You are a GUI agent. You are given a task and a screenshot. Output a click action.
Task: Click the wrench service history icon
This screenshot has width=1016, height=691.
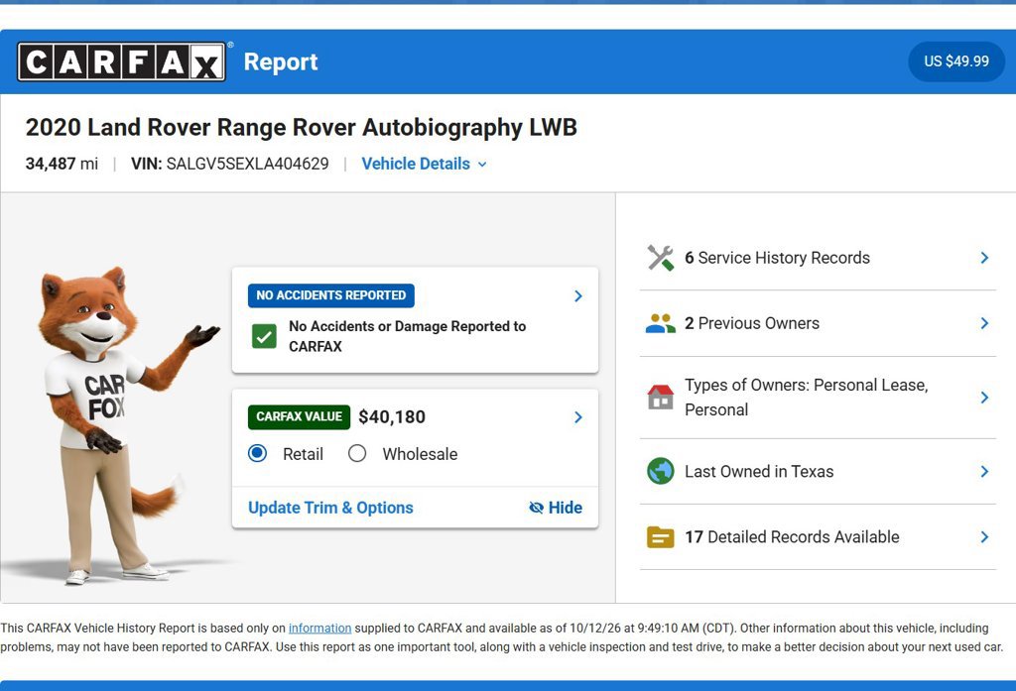(x=660, y=258)
